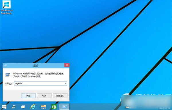Image resolution: width=172 pixels, height=110 pixels.
Task: Open Task View on the taskbar
Action: (x=23, y=107)
